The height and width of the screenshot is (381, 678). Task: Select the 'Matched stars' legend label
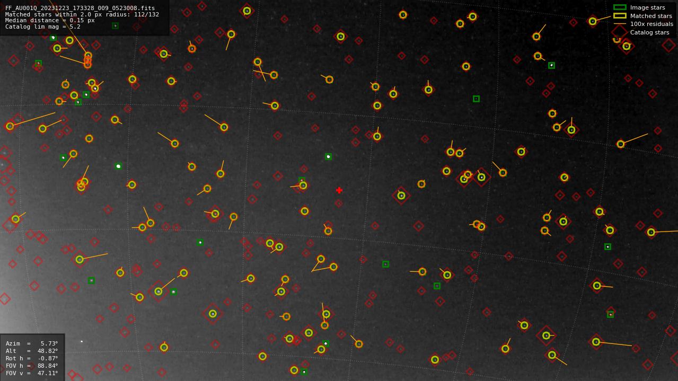tap(651, 16)
